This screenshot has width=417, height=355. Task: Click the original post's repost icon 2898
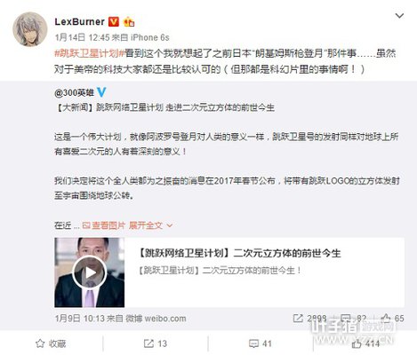pos(309,319)
